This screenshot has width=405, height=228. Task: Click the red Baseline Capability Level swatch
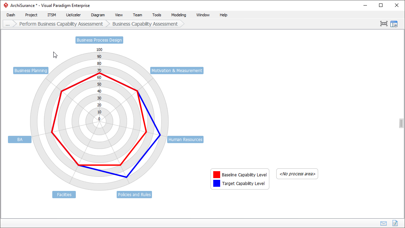point(217,174)
